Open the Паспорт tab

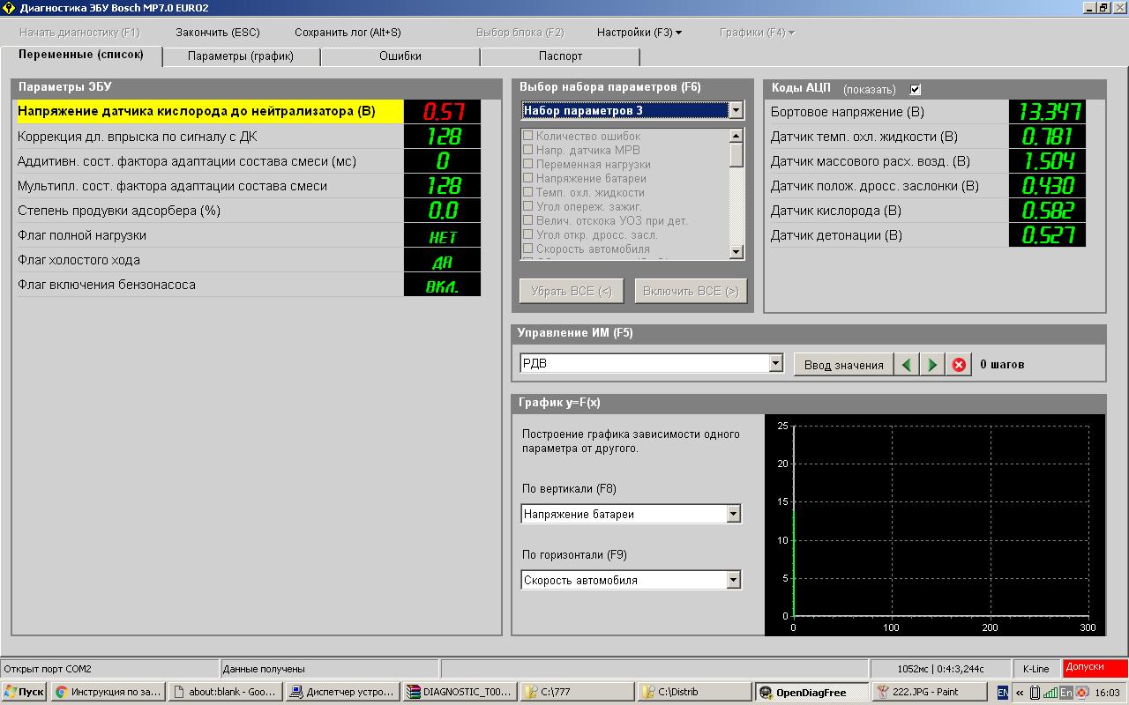(560, 56)
